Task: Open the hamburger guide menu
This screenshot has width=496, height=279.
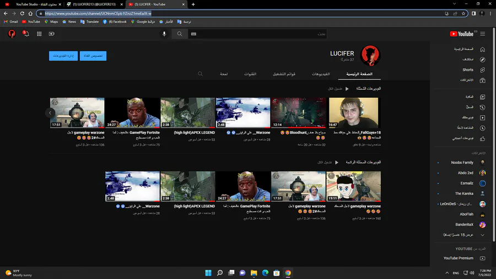Action: point(482,34)
